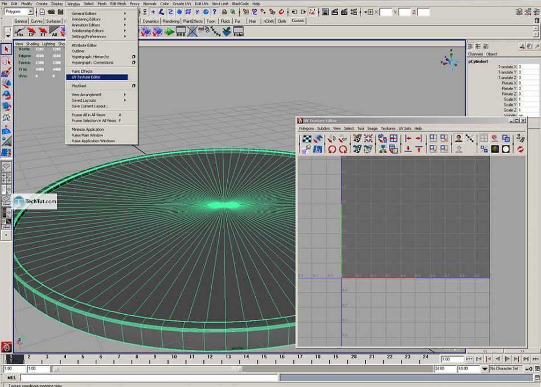This screenshot has height=387, width=541.
Task: Click FT shelf icon
Action: [43, 32]
